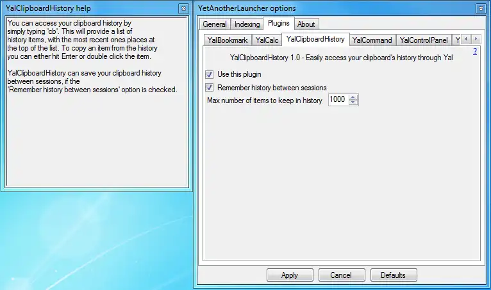This screenshot has height=290, width=491.
Task: Open the YalCommand plugin tab
Action: [x=372, y=40]
